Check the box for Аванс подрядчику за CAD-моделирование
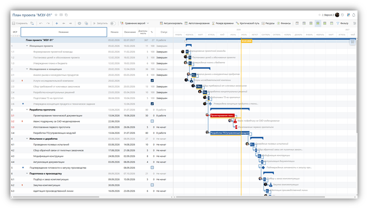 [152, 121]
